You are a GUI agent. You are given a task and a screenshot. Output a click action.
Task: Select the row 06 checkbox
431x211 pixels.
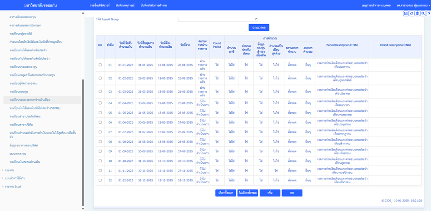click(100, 122)
